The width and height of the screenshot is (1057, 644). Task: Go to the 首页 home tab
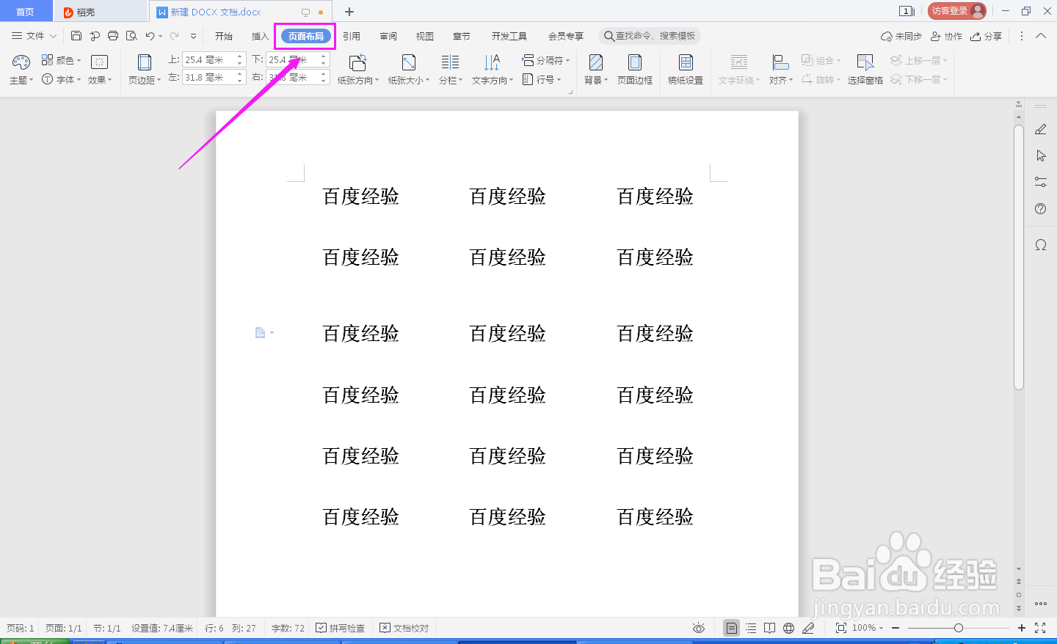coord(26,12)
